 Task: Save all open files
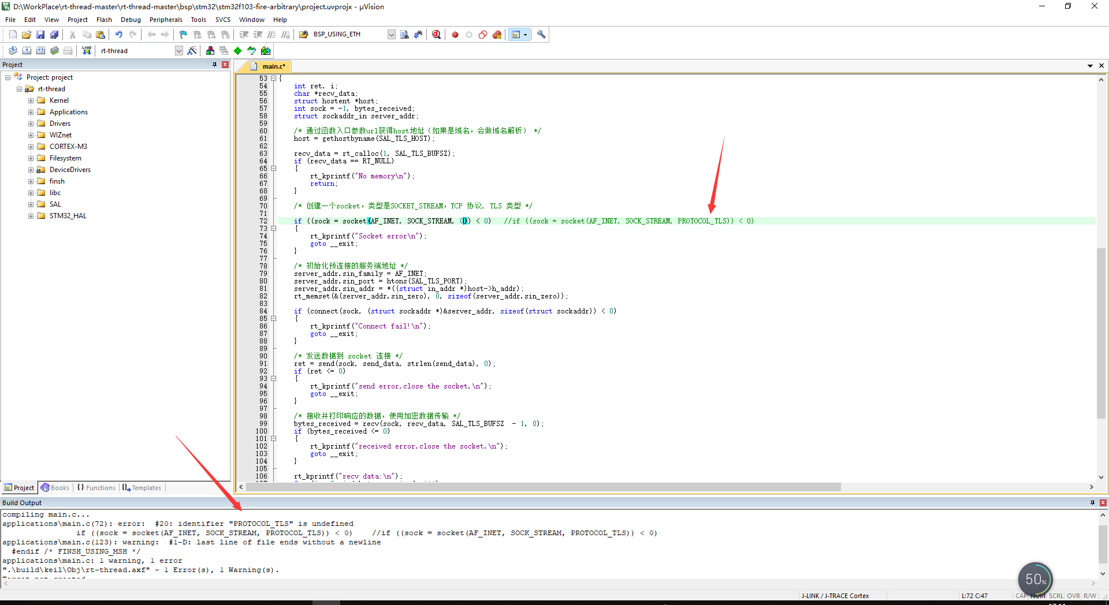click(54, 34)
